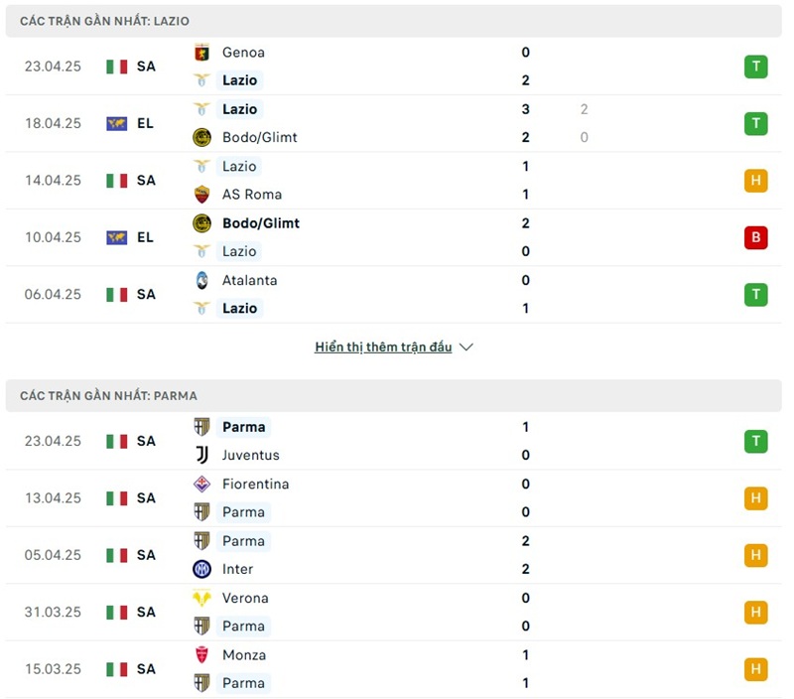Click the yellow H badge for AS Roma draw
Image resolution: width=794 pixels, height=699 pixels.
[755, 181]
